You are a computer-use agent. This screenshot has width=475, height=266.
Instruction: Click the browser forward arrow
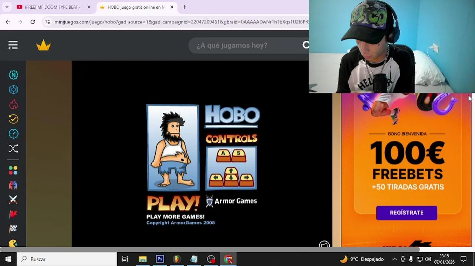20,22
